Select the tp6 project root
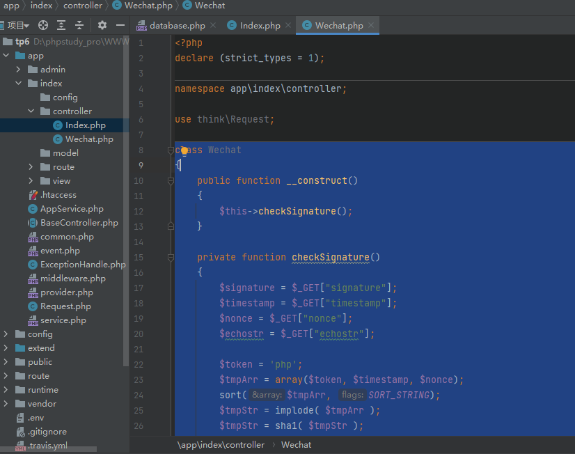 click(22, 42)
